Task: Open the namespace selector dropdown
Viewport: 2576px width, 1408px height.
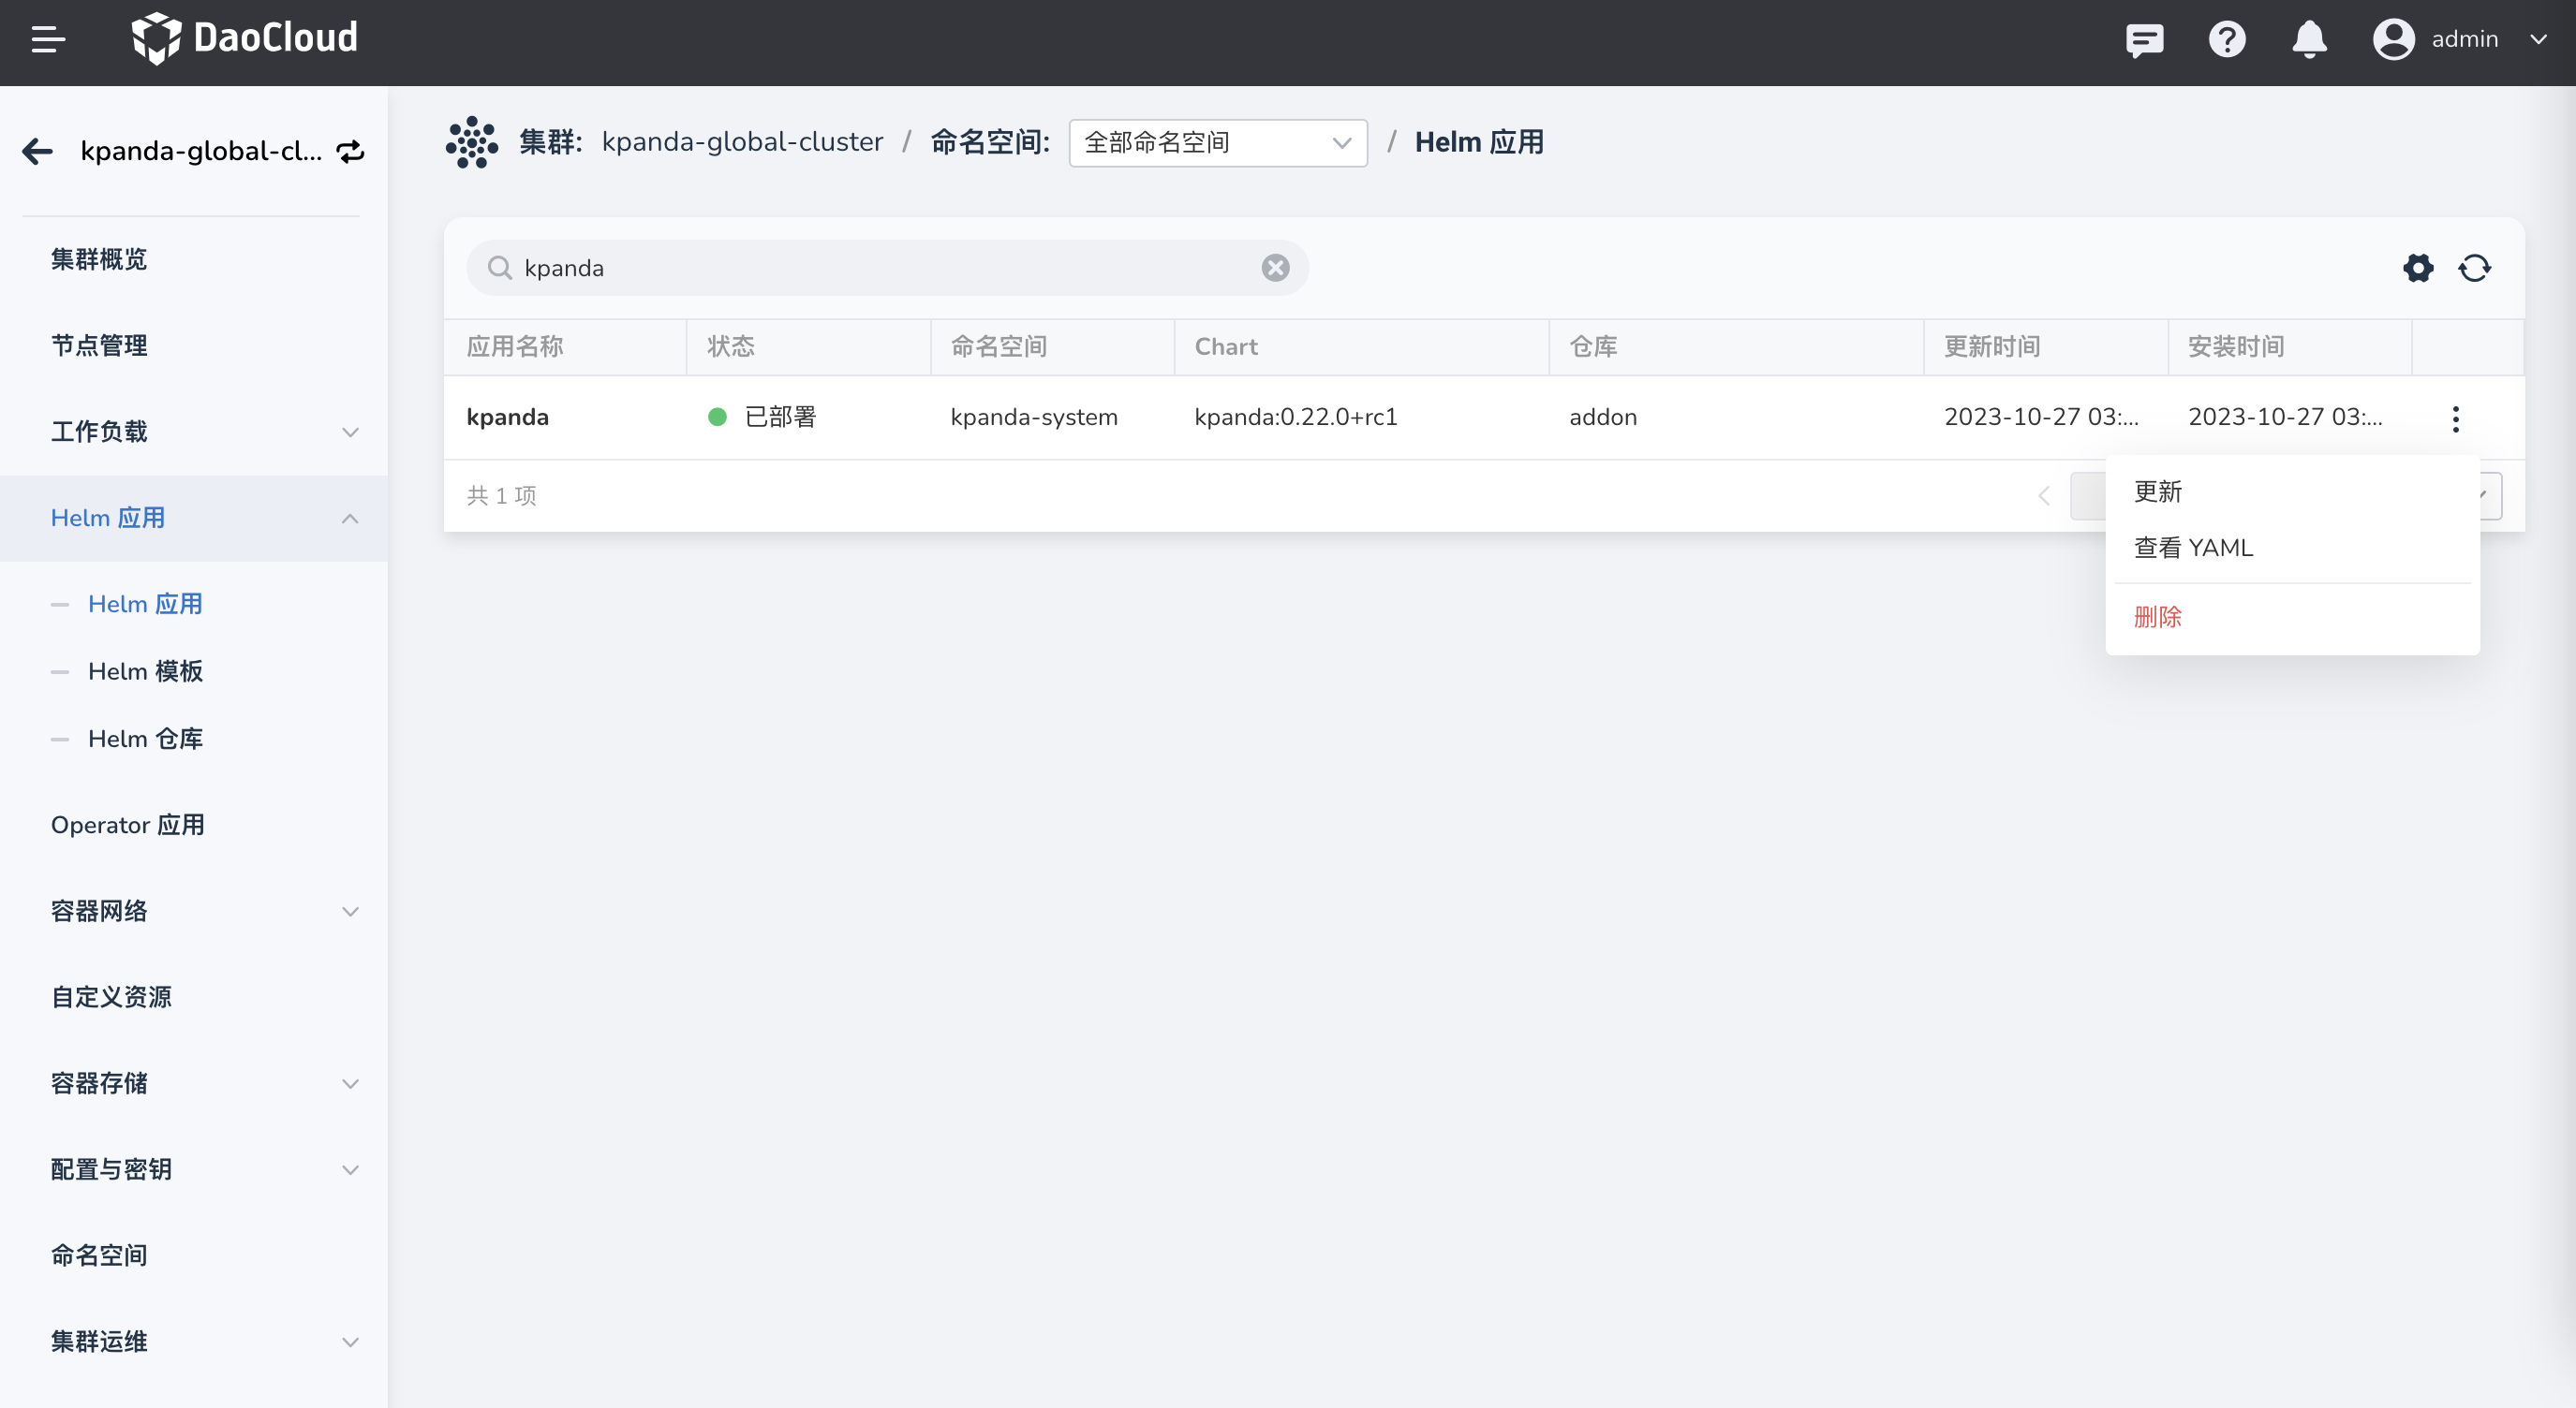Action: (1217, 143)
